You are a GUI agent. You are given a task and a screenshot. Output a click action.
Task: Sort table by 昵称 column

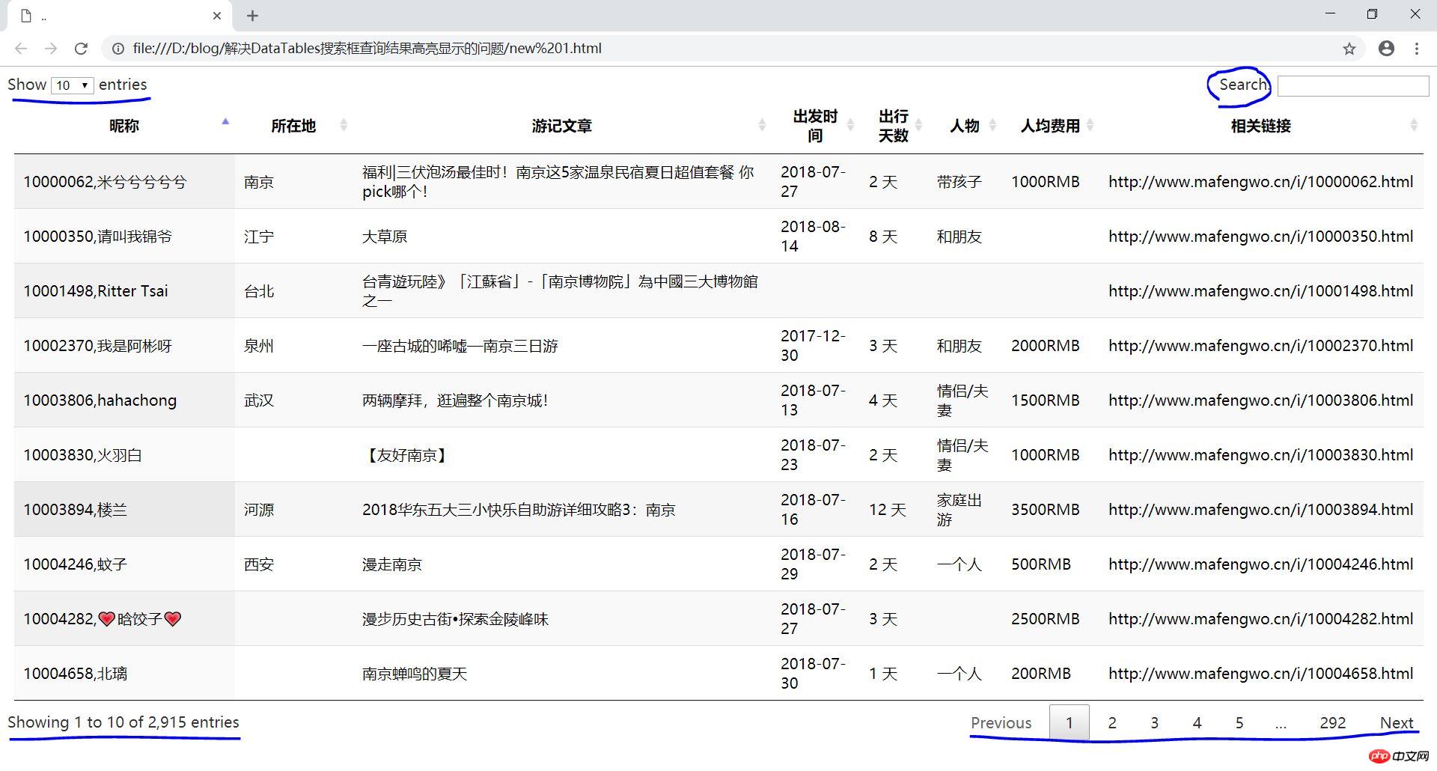click(124, 126)
